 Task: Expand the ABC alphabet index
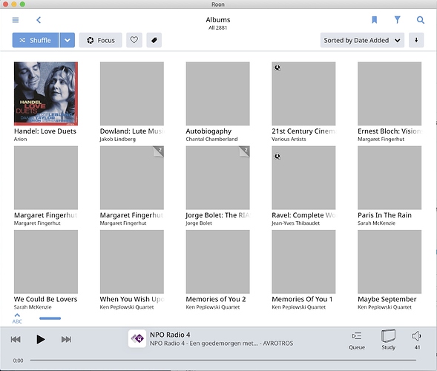pos(17,318)
